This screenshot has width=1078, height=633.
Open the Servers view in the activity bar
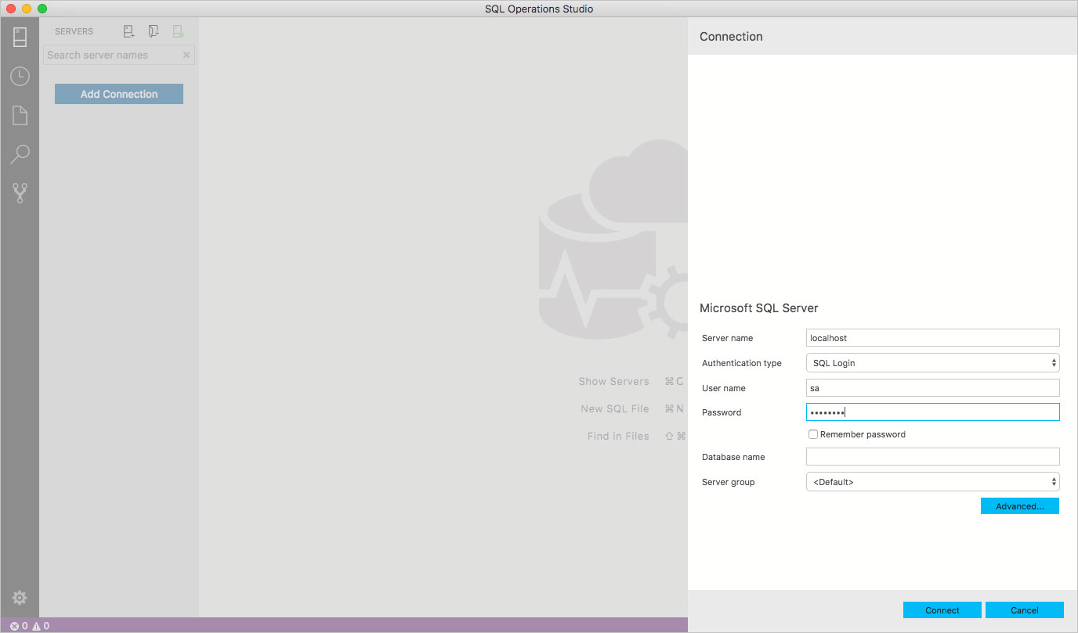click(20, 37)
